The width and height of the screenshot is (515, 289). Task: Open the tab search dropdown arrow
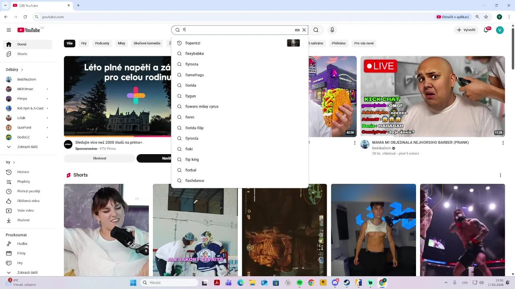point(5,5)
